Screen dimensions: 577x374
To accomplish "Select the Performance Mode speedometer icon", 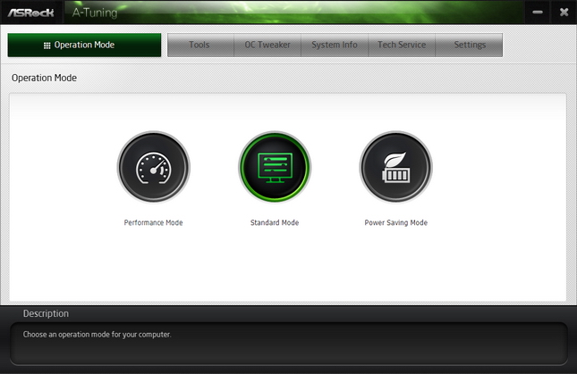I will 153,167.
